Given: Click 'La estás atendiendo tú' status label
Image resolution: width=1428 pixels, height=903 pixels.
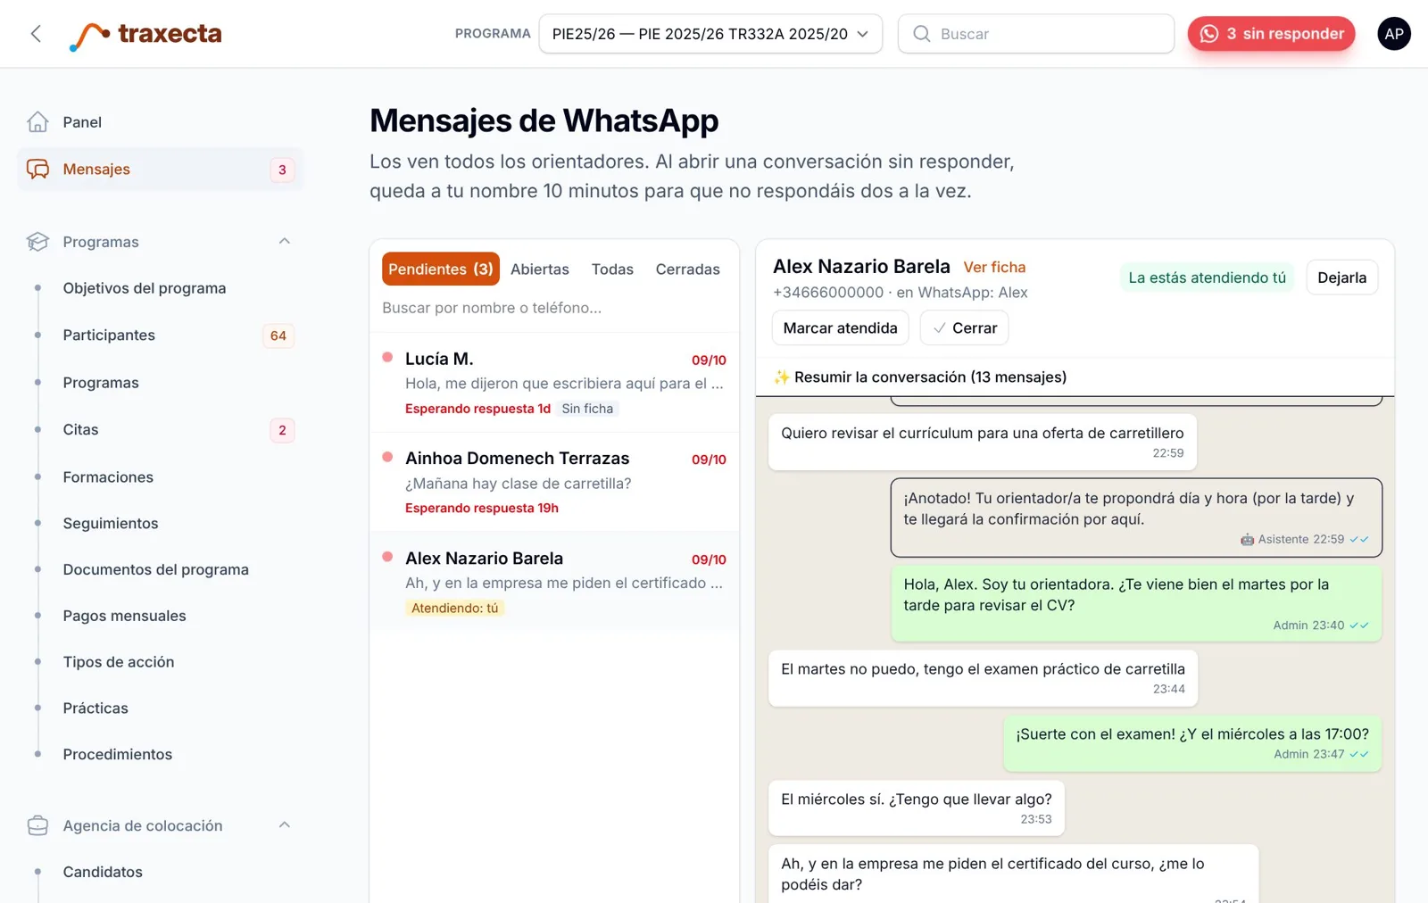Looking at the screenshot, I should 1207,278.
